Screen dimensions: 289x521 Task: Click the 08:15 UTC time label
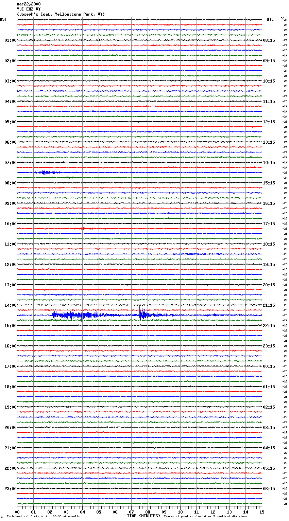(269, 40)
